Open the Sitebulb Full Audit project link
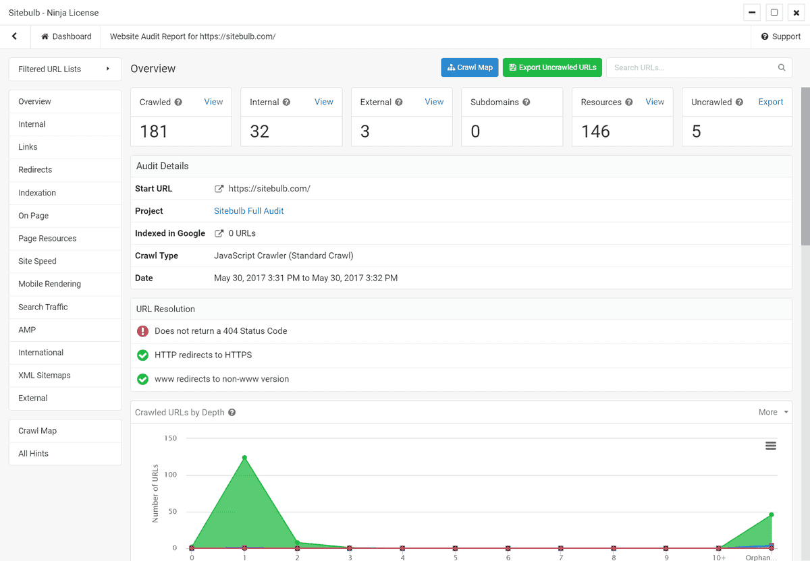Viewport: 810px width, 561px height. point(248,211)
